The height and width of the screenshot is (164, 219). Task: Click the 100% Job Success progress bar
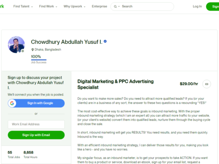pyautogui.click(x=39, y=60)
